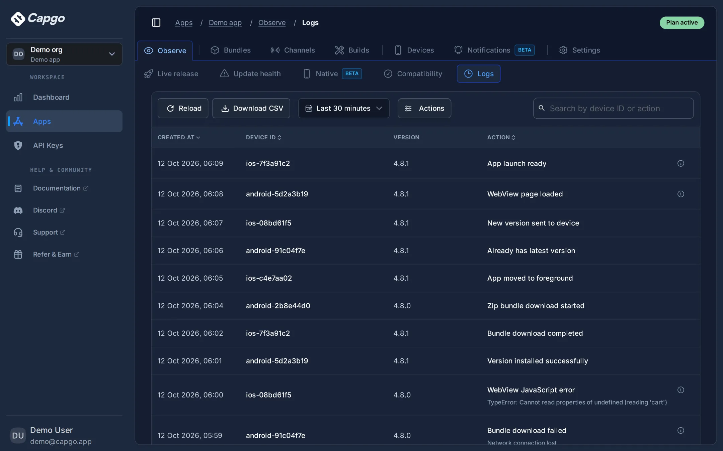
Task: Open info icon for Bundle download failed row
Action: tap(680, 430)
